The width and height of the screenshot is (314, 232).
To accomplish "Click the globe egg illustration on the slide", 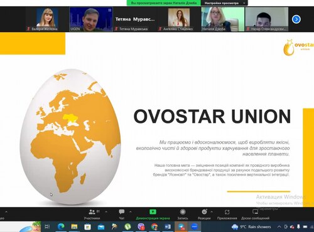I will [70, 137].
